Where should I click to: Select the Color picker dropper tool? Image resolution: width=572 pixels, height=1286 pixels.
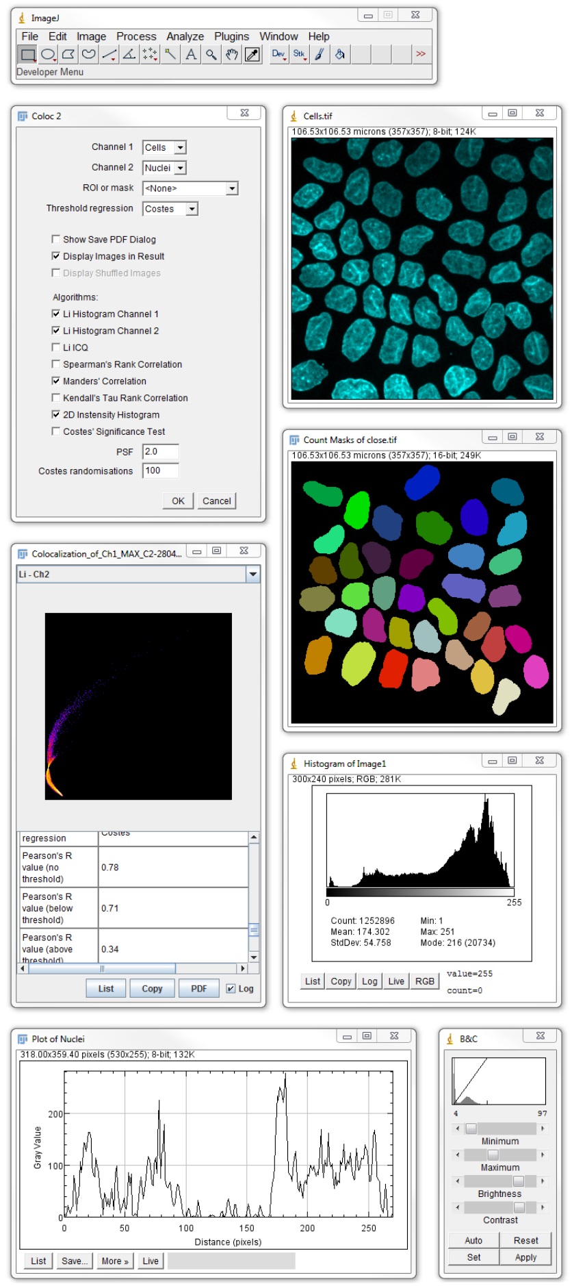[x=252, y=54]
